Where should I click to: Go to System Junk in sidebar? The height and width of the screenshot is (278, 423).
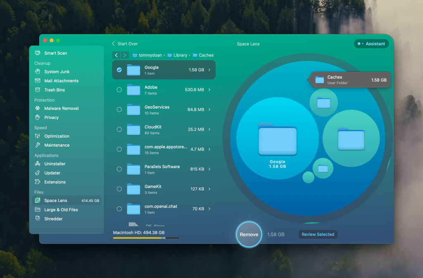coord(57,72)
